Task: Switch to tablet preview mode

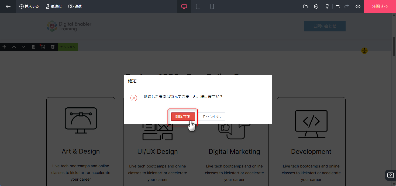Action: [198, 6]
